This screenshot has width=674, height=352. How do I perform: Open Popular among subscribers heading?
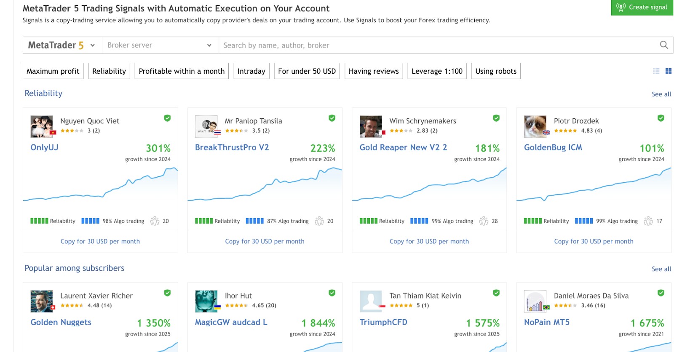tap(75, 268)
